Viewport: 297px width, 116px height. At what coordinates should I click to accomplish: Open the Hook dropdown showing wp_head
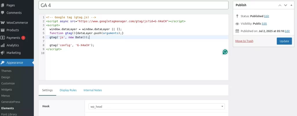[x=156, y=106]
